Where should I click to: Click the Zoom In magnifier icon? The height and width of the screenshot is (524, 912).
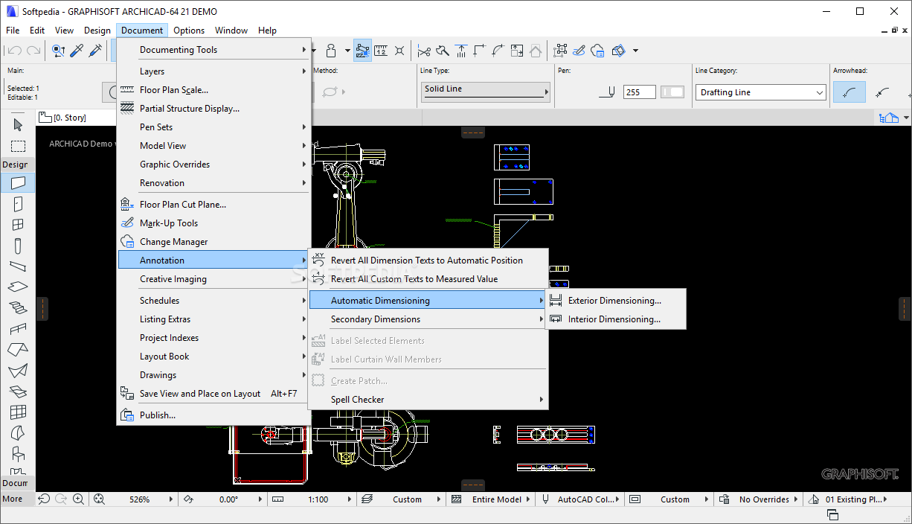(x=80, y=499)
